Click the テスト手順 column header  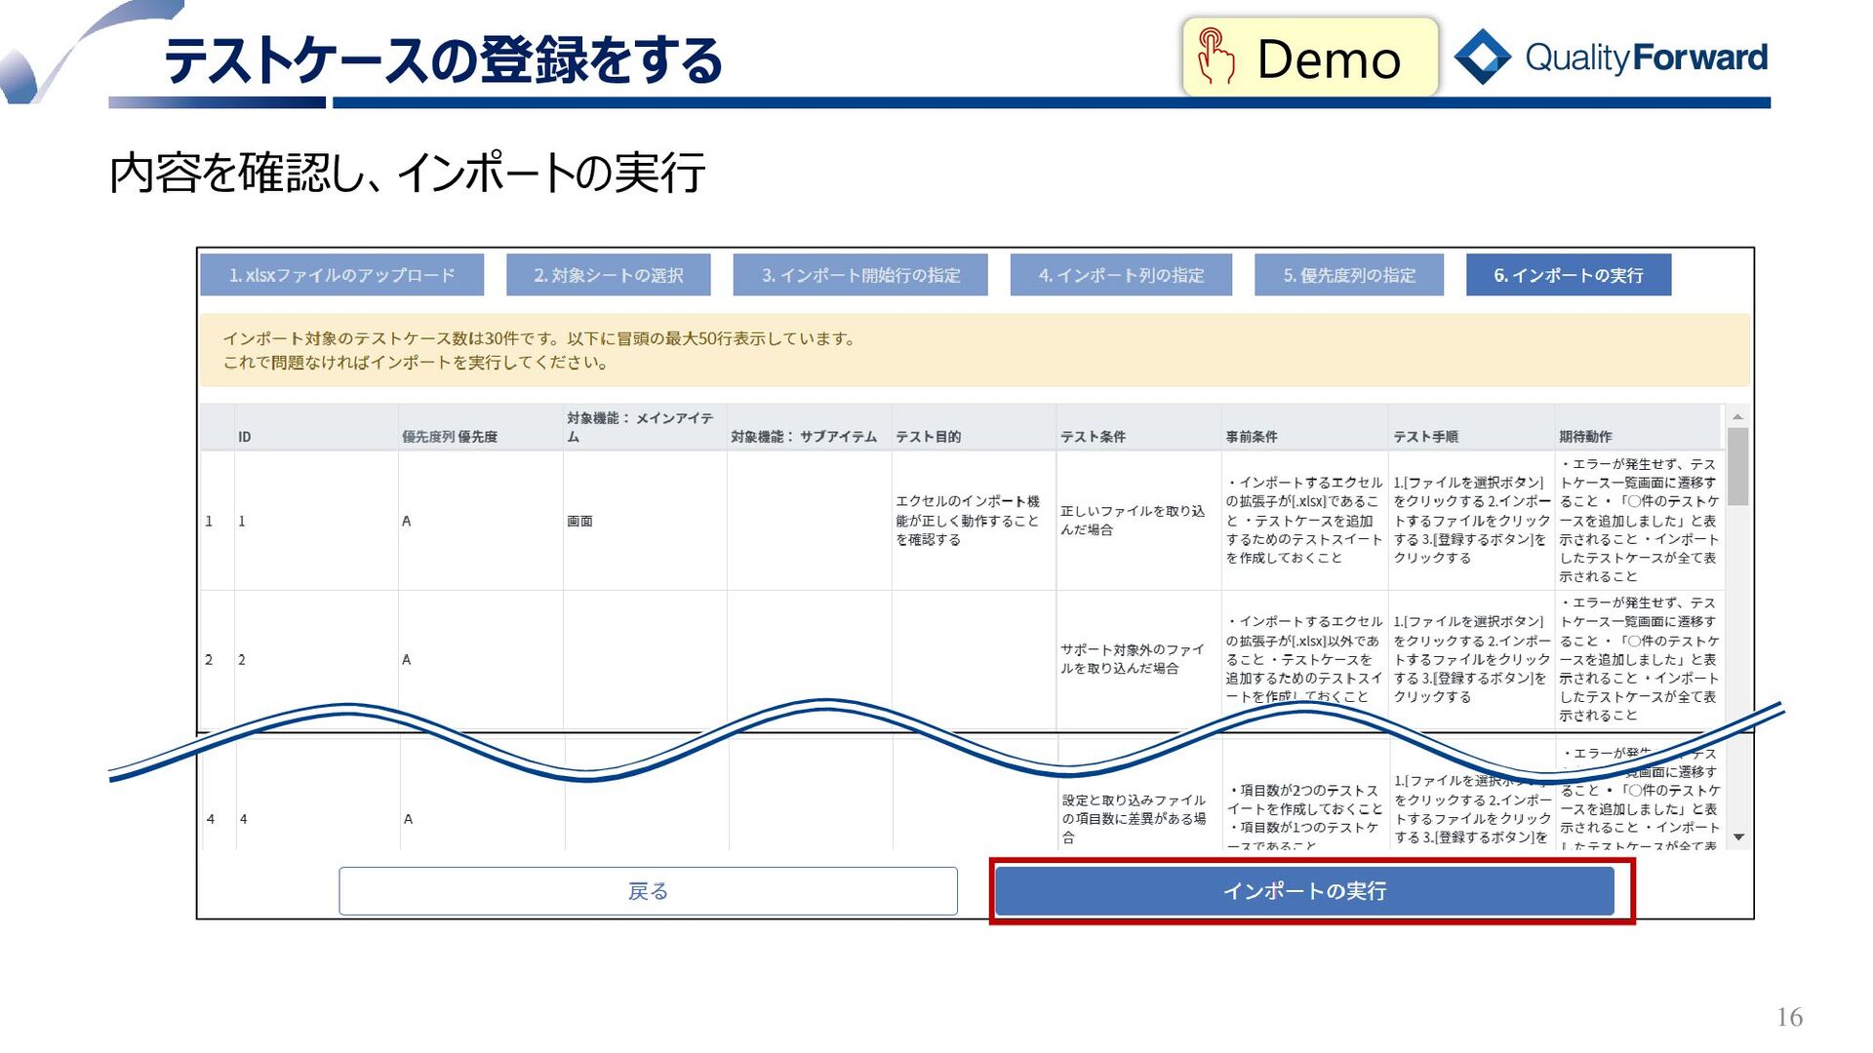pyautogui.click(x=1425, y=437)
